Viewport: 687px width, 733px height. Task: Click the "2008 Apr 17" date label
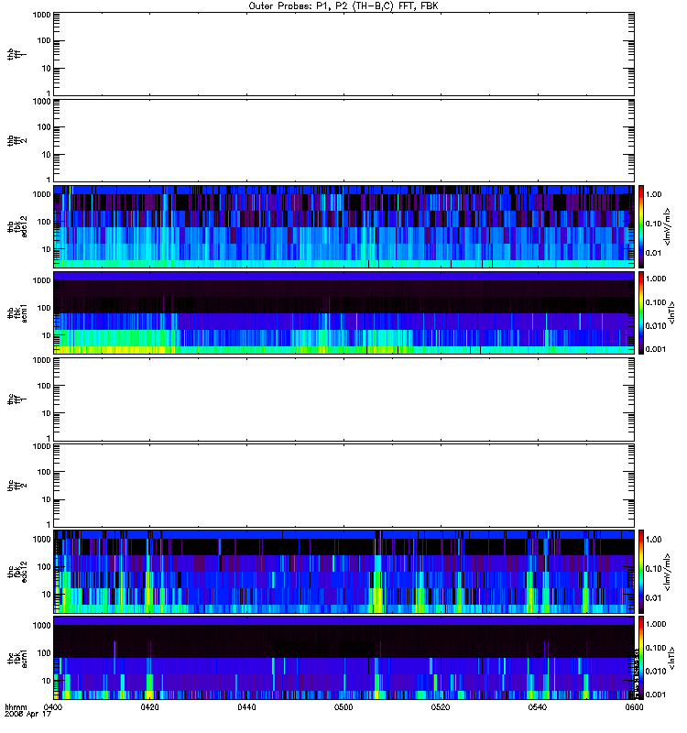[27, 714]
